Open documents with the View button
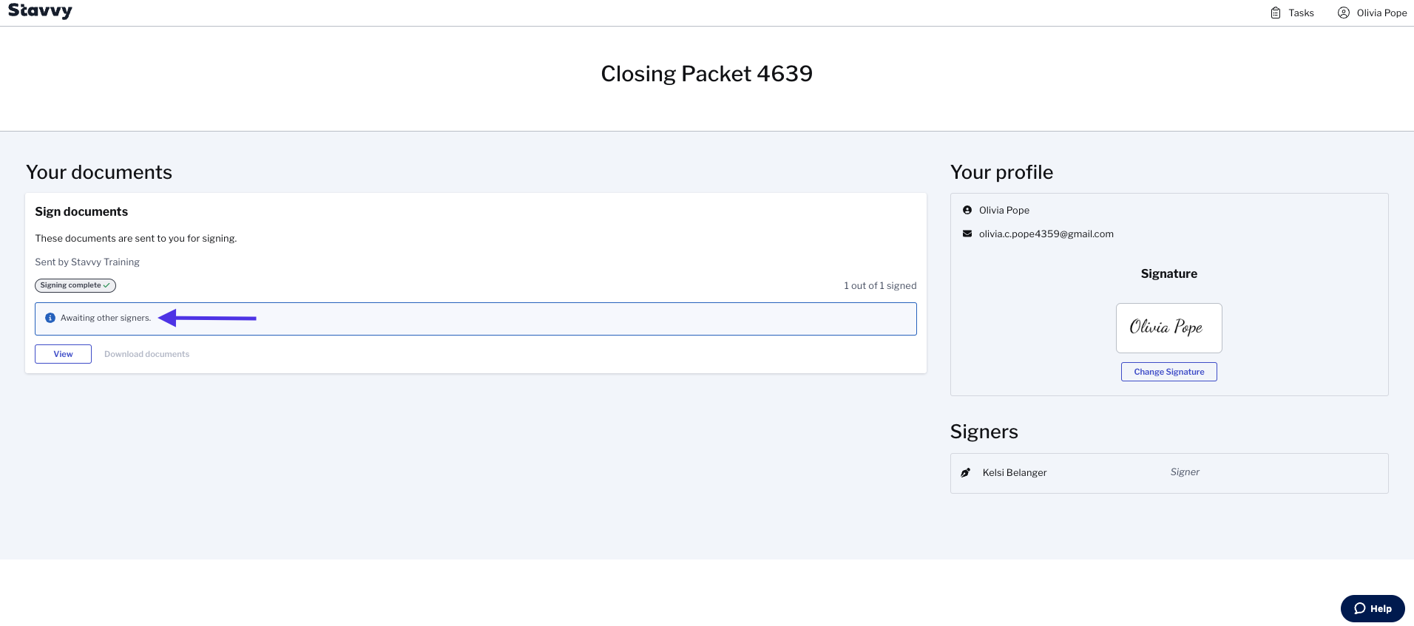 (63, 354)
